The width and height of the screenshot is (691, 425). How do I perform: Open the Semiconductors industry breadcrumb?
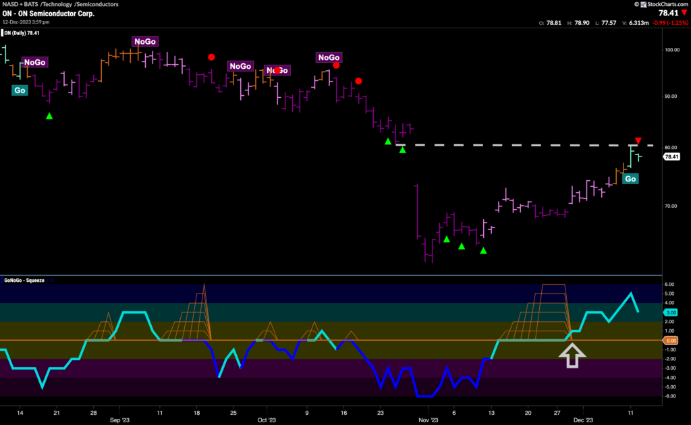tap(99, 5)
